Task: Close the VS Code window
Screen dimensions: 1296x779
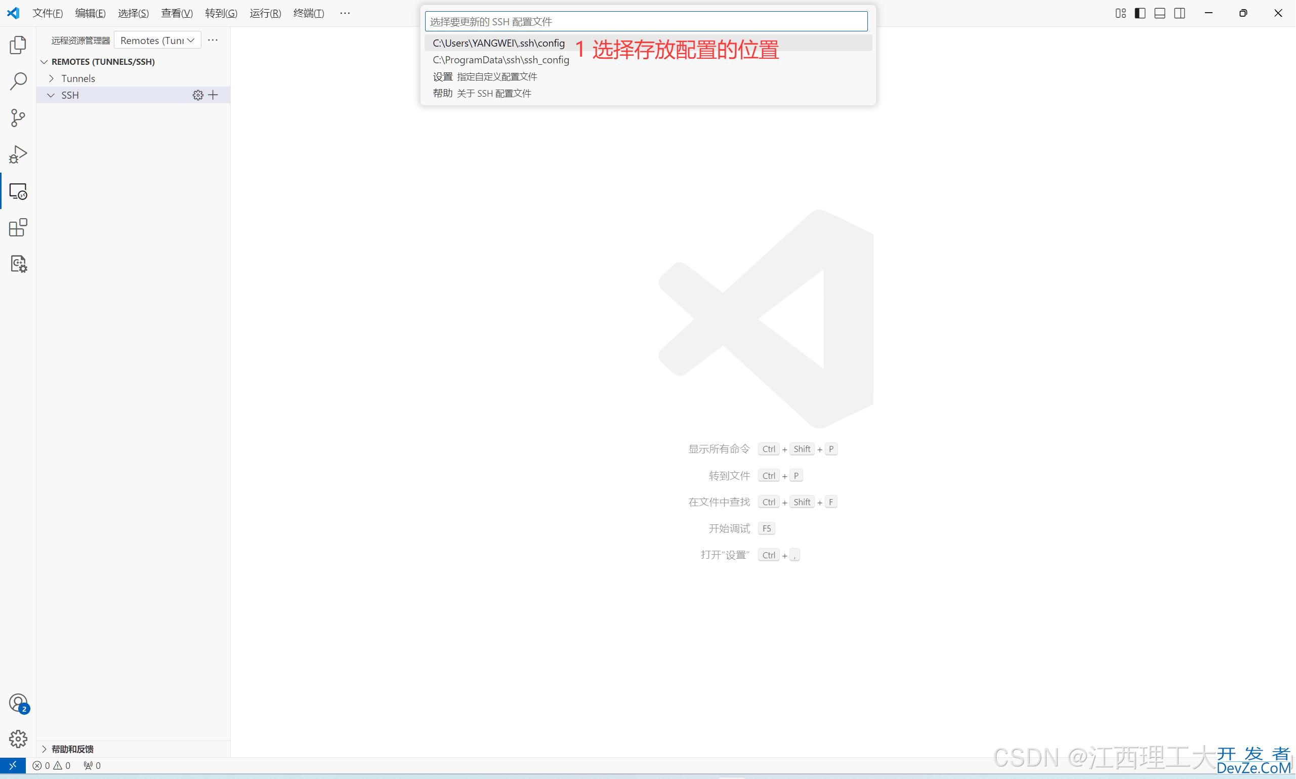Action: [1278, 13]
